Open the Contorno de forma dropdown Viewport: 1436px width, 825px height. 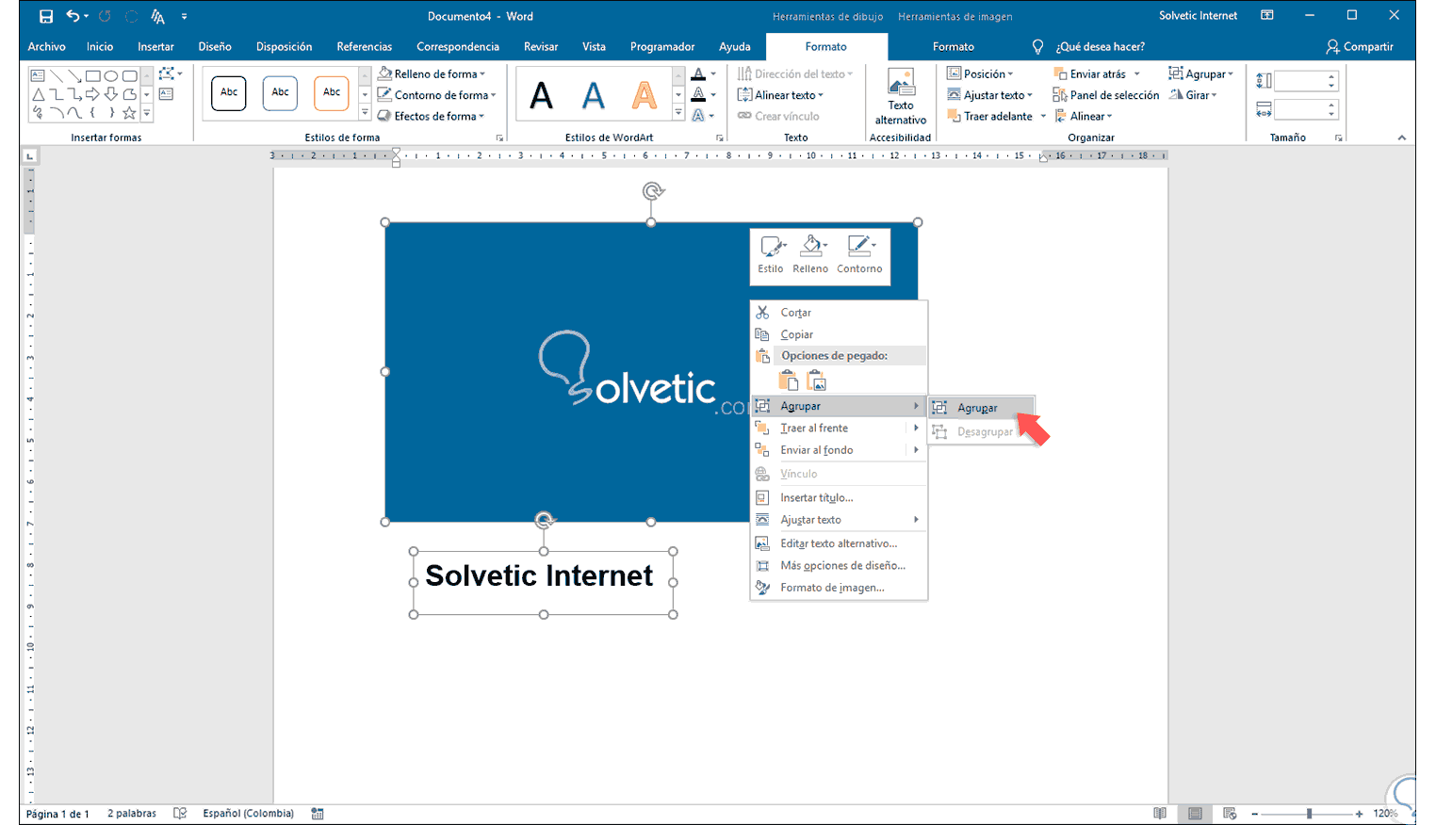click(437, 95)
